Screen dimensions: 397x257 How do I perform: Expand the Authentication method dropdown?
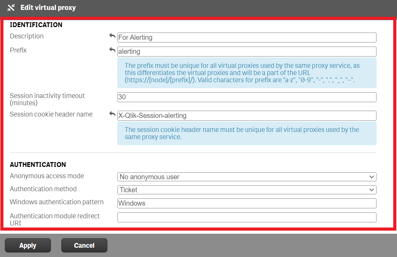(246, 190)
